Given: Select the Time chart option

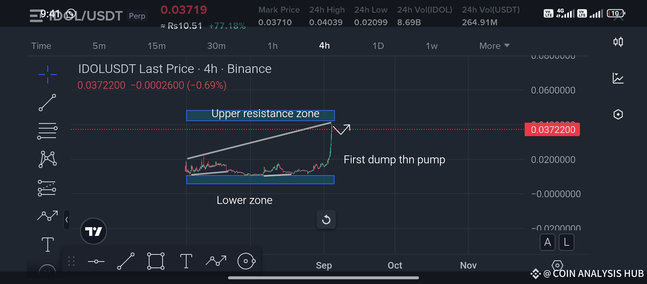Looking at the screenshot, I should pyautogui.click(x=41, y=46).
